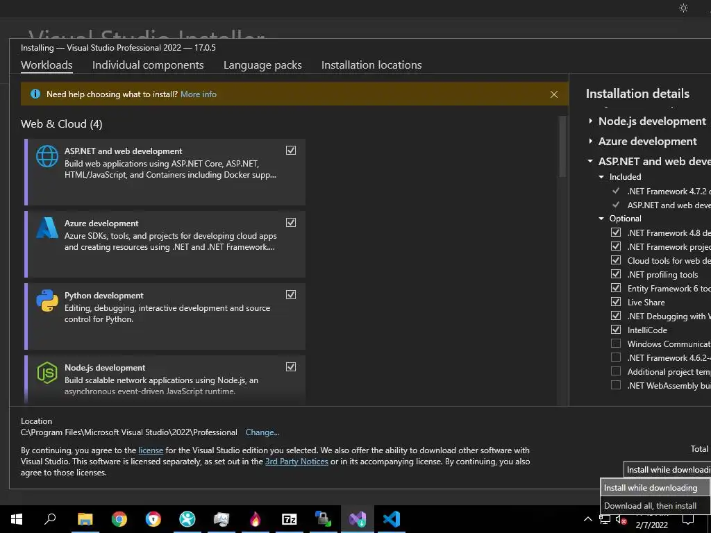711x533 pixels.
Task: Open the More info link
Action: (199, 94)
